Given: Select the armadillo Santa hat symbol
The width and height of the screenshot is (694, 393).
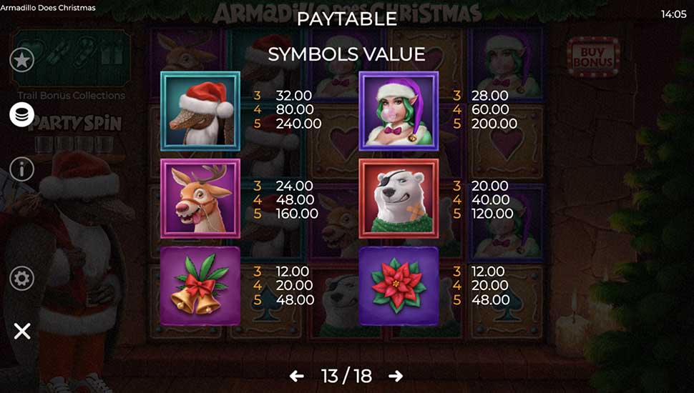Looking at the screenshot, I should 200,111.
